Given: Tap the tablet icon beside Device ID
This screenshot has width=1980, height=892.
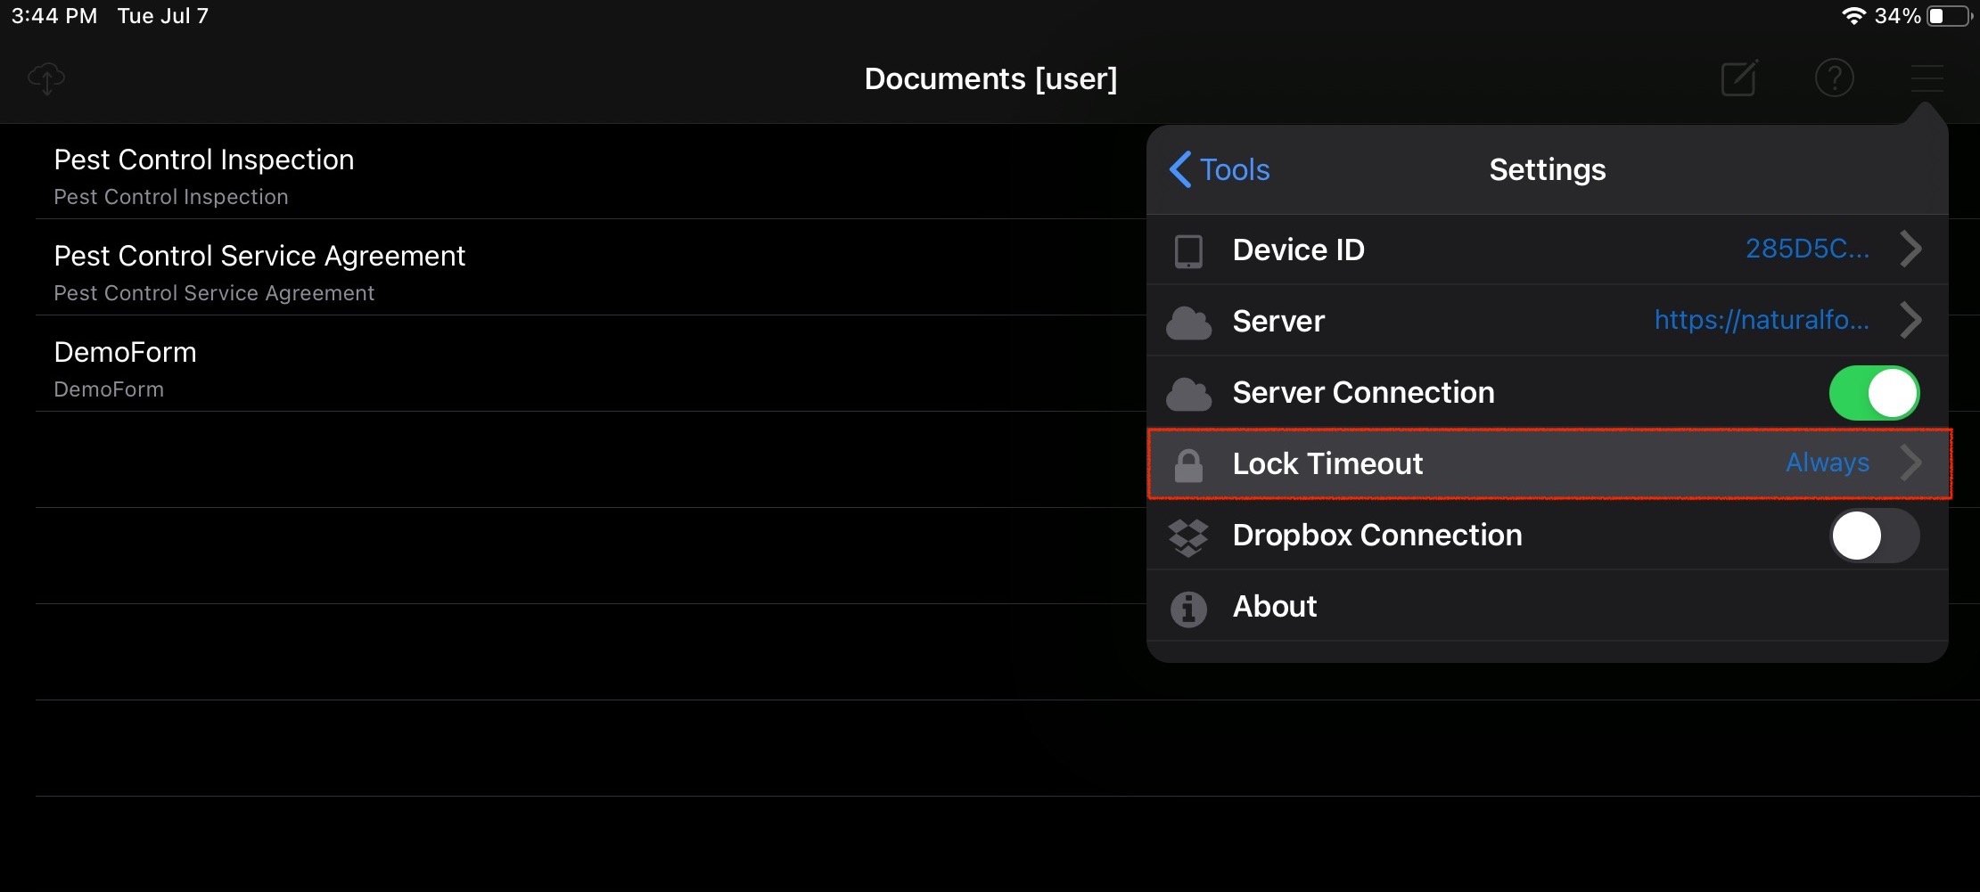Looking at the screenshot, I should click(x=1188, y=250).
